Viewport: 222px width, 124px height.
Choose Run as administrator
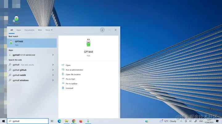click(74, 70)
